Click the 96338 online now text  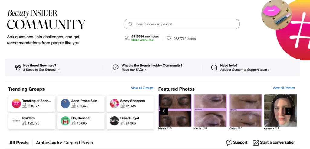(142, 40)
